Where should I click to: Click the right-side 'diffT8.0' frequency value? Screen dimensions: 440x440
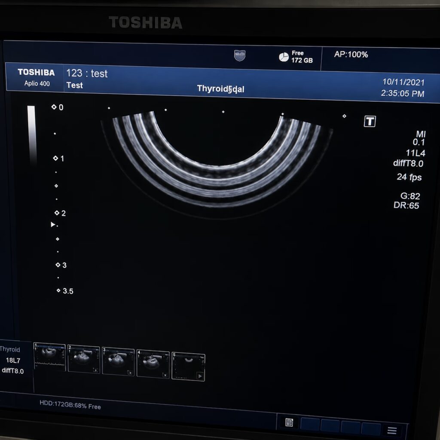tap(408, 163)
